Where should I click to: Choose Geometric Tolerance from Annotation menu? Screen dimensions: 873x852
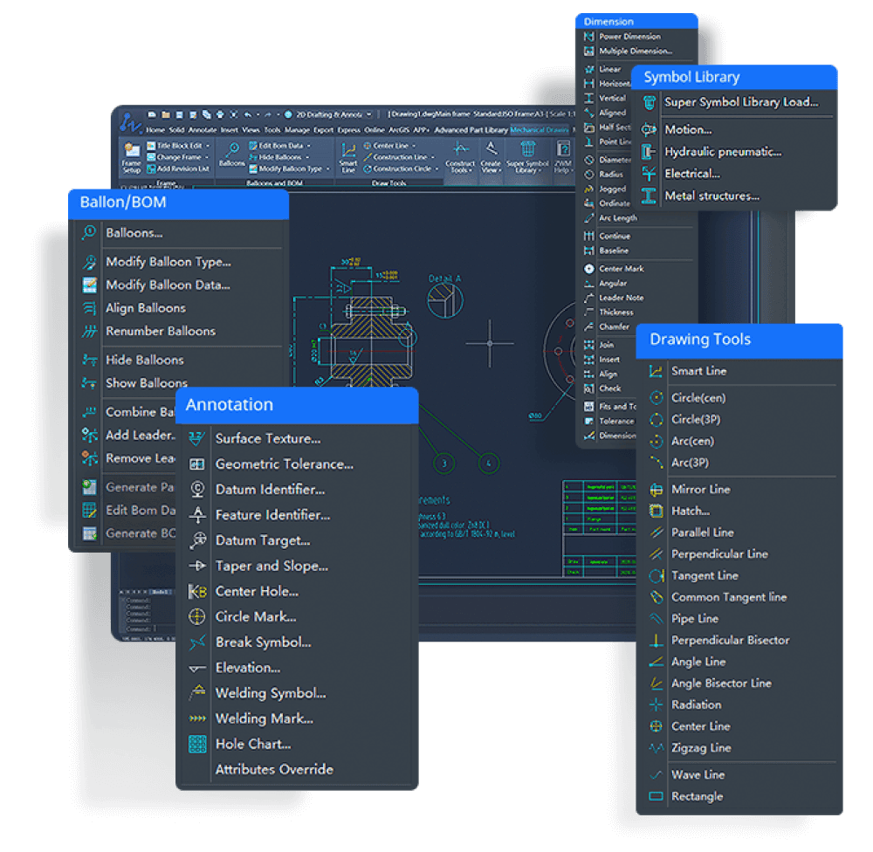coord(284,464)
